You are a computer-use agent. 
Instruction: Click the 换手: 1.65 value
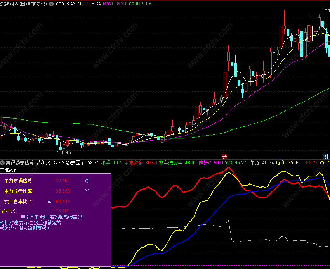(112, 163)
